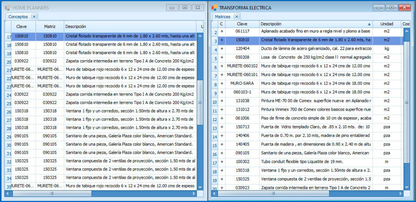Select row 35 Muro de tabique description
This screenshot has width=416, height=202.
tap(130, 186)
